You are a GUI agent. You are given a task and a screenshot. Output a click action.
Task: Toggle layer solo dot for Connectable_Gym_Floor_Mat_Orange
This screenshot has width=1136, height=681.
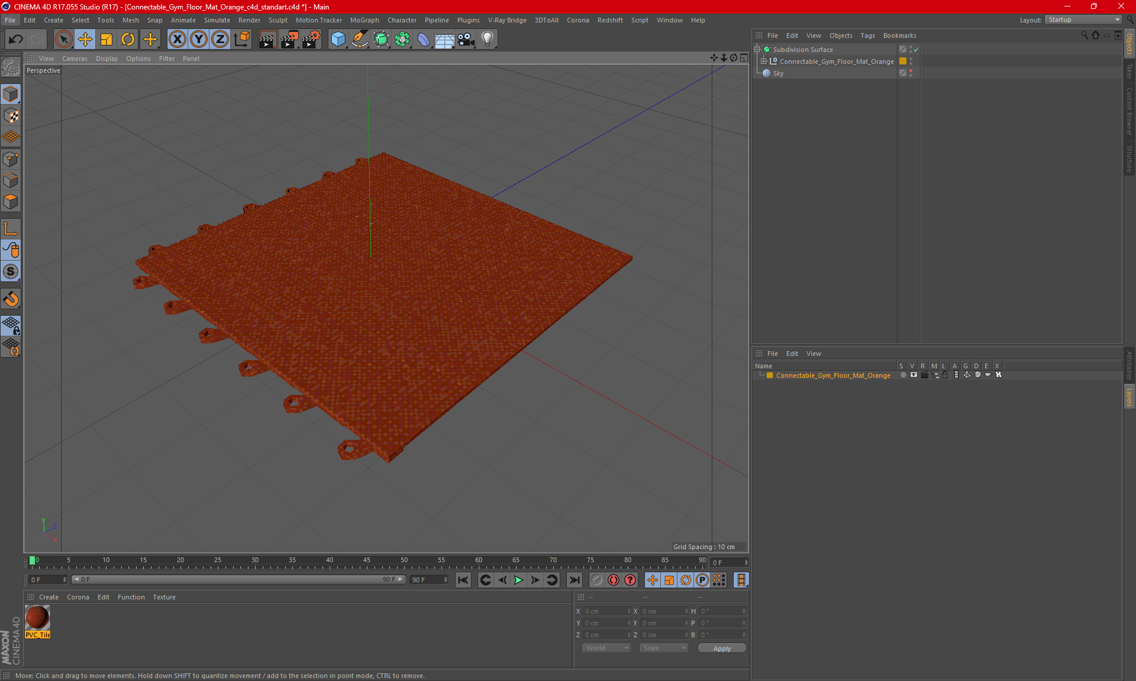coord(903,375)
